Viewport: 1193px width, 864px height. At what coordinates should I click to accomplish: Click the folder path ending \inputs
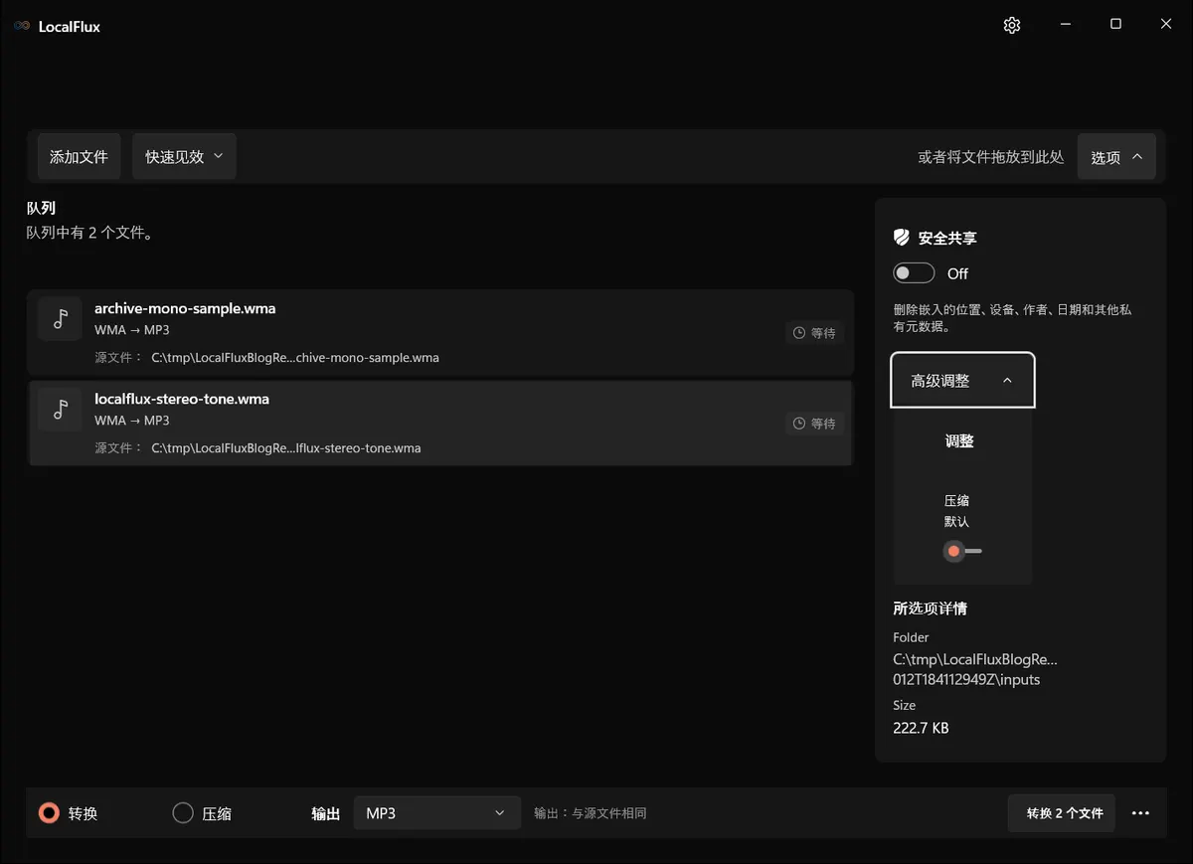(975, 669)
